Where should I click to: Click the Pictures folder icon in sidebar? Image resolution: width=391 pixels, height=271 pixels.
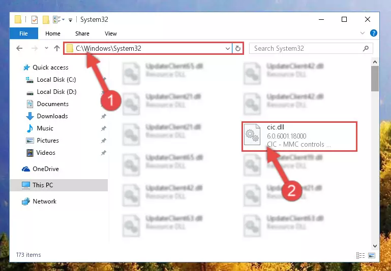(29, 141)
